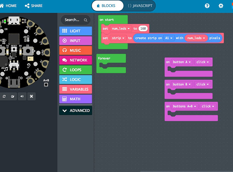Select the MUSIC block category
Viewport: 233px width, 172px height.
tap(75, 50)
